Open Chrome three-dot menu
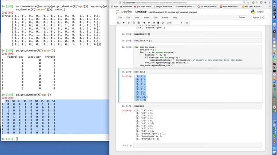277x155 pixels. [x=269, y=3]
